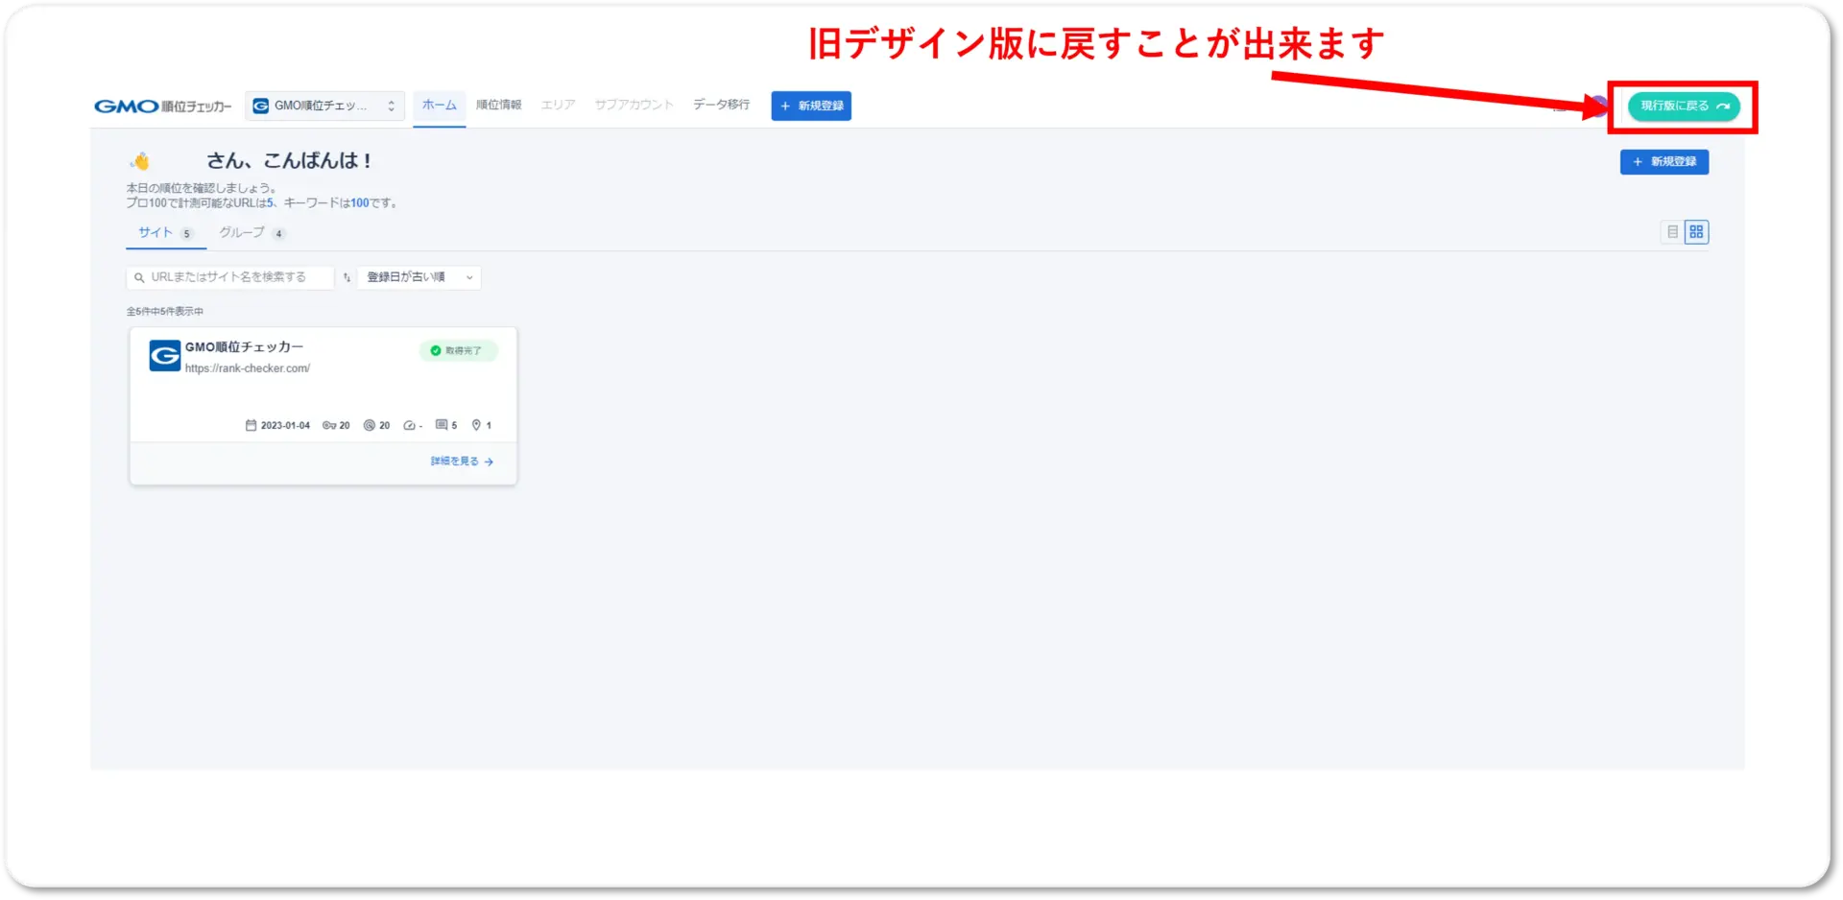The height and width of the screenshot is (900, 1843).
Task: Open the 順位情報 tab
Action: (499, 105)
